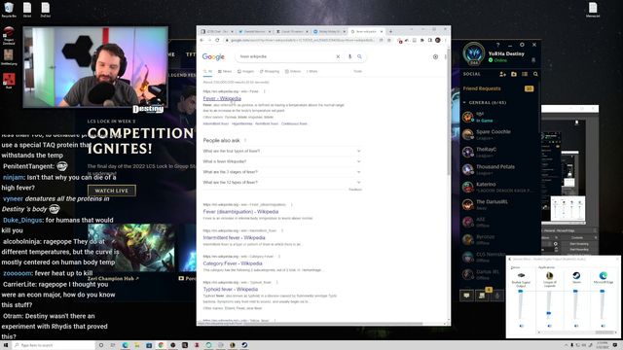Screen dimensions: 623x350
Task: Reload the Google search page
Action: point(217,40)
